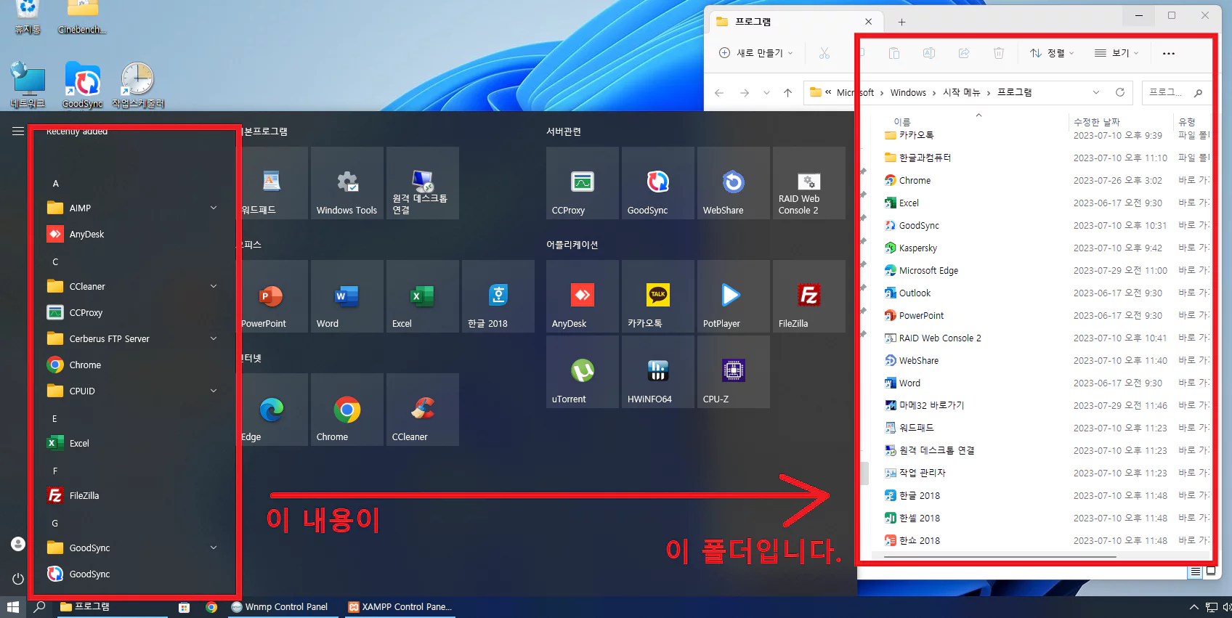This screenshot has width=1232, height=618.
Task: Launch the 한글 2018 tile
Action: pyautogui.click(x=498, y=296)
